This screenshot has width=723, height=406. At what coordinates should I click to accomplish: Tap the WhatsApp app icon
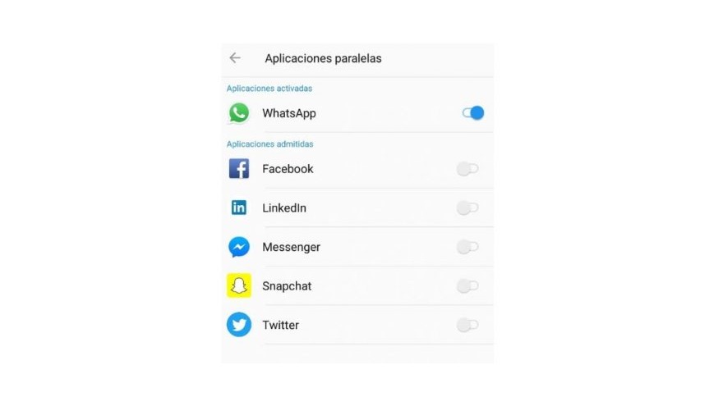coord(239,113)
